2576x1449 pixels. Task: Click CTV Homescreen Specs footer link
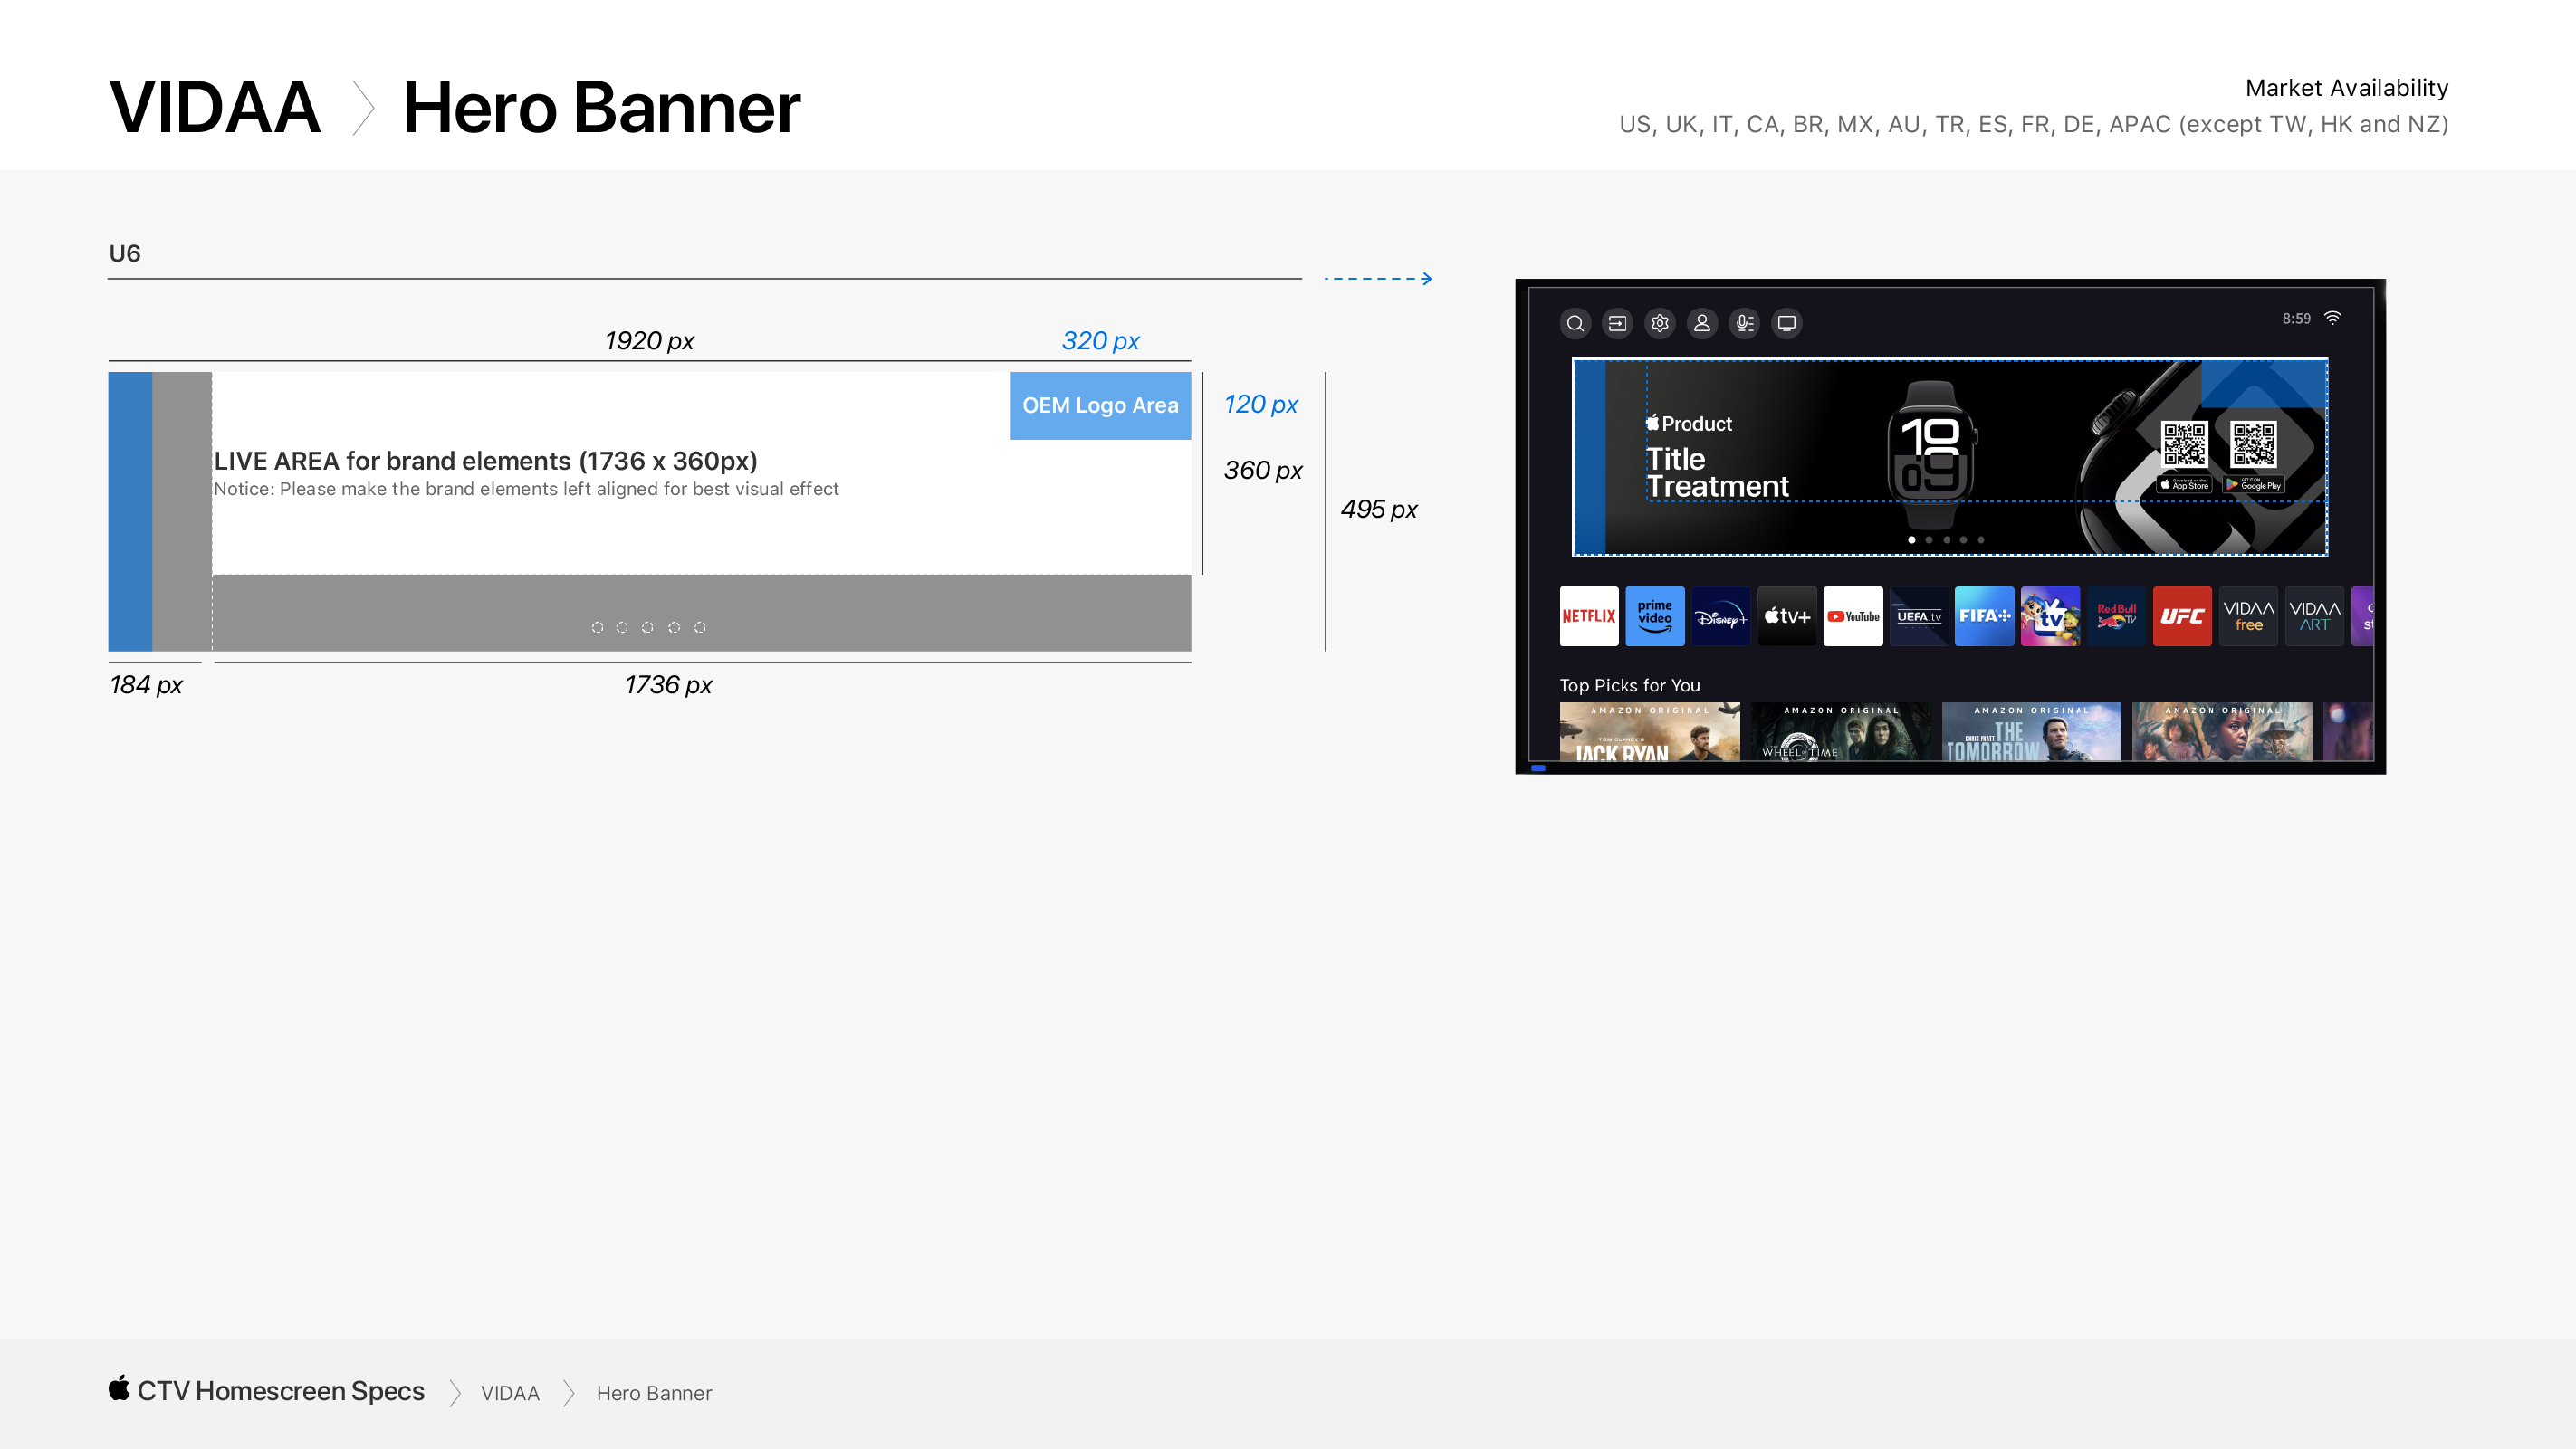pos(280,1391)
